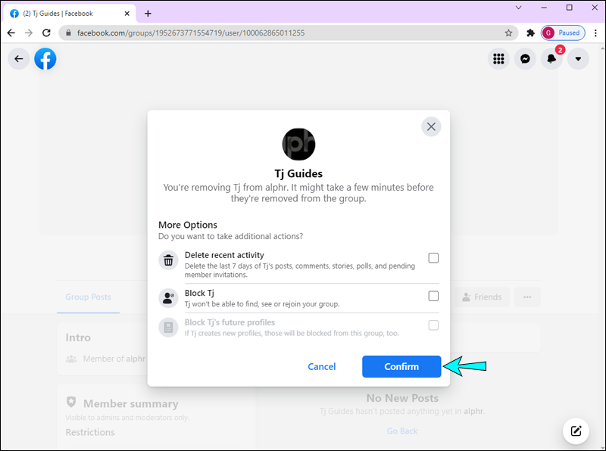The width and height of the screenshot is (606, 451).
Task: Open the three-dot more options button
Action: point(527,297)
